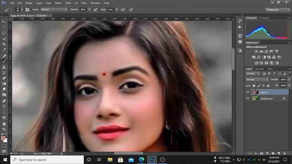Screen dimensions: 292x164
Task: Switch to the Navigator tab
Action: pyautogui.click(x=264, y=18)
